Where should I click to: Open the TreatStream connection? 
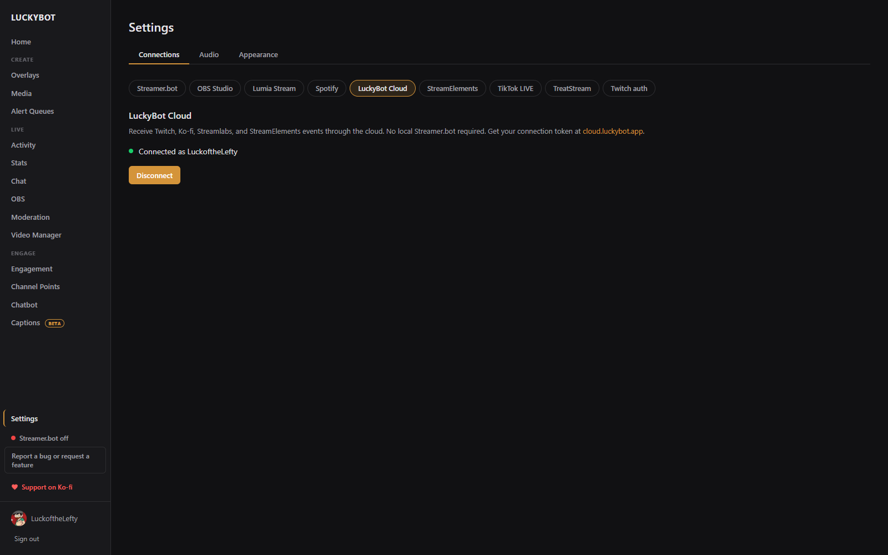point(572,88)
